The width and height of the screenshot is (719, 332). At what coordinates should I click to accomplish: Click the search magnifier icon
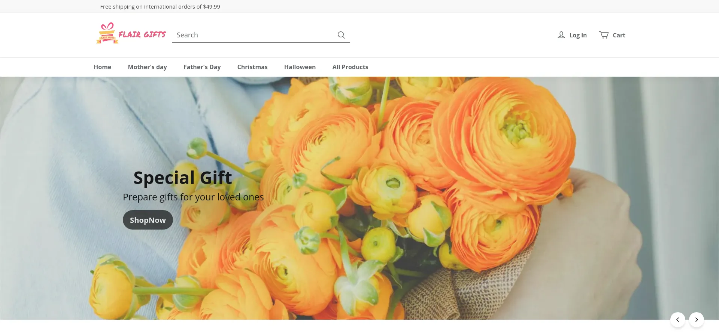(341, 35)
